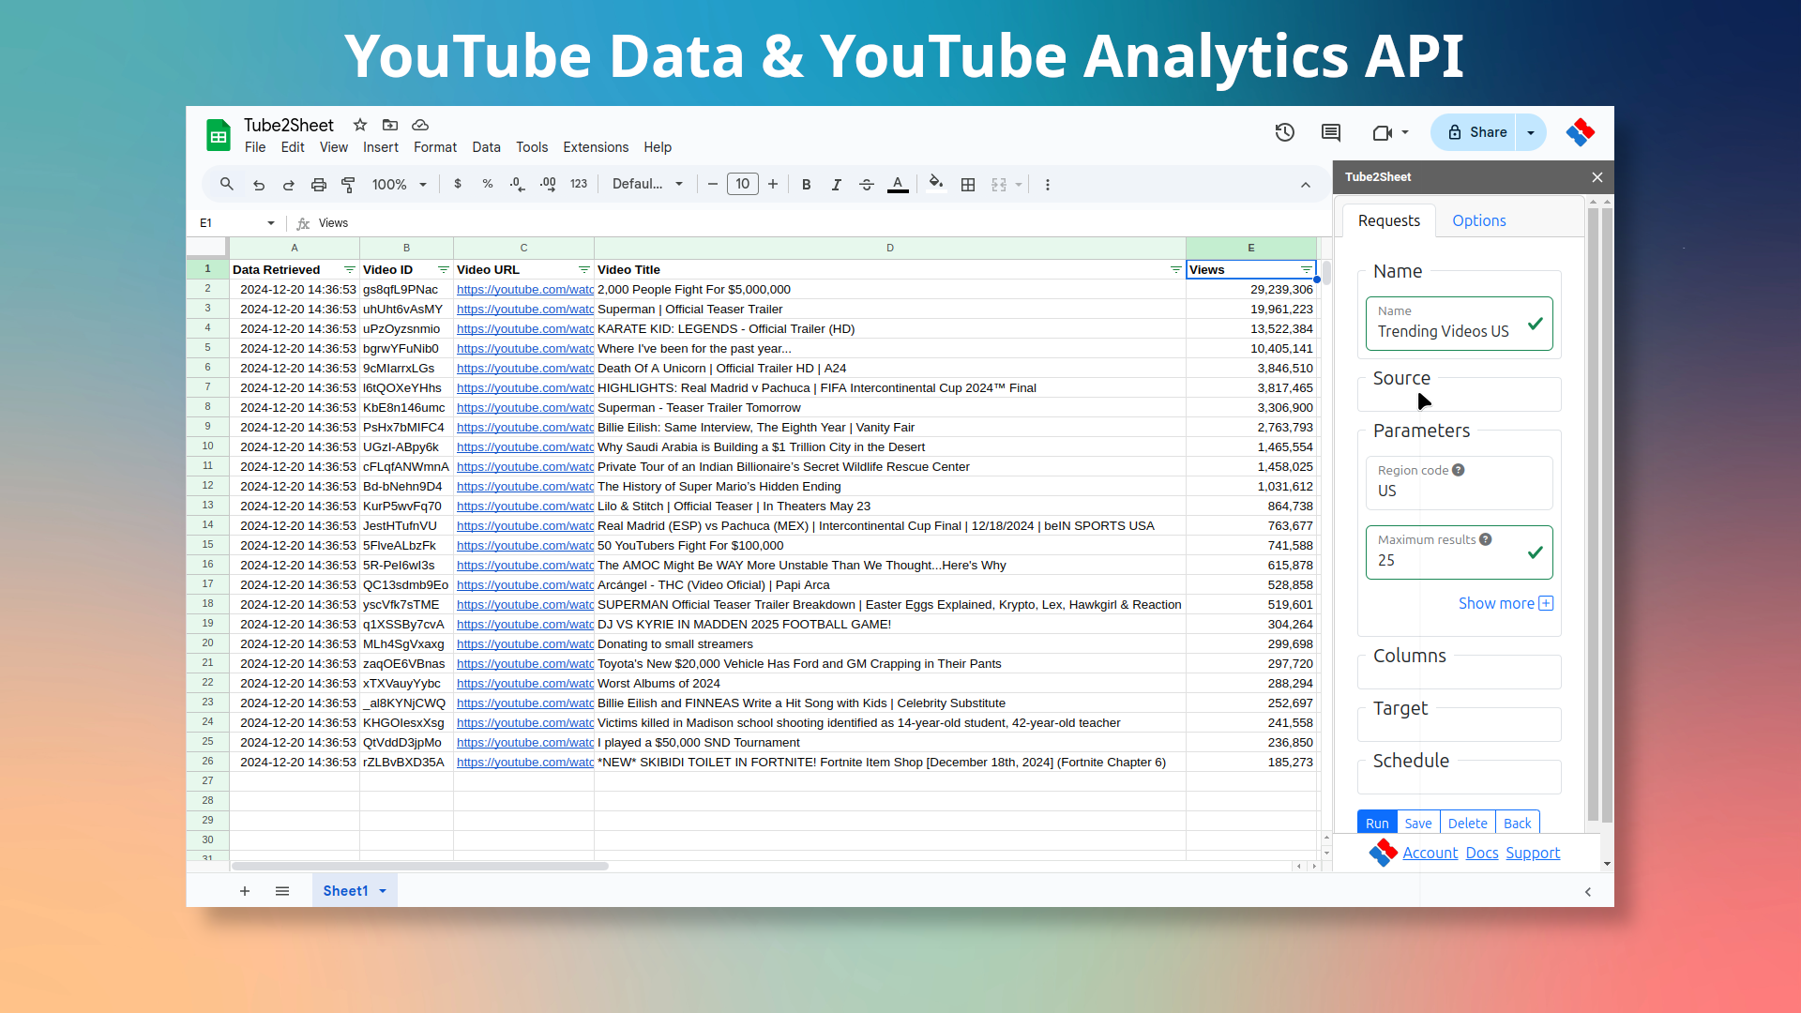Open the all sheets list icon
Viewport: 1801px width, 1013px height.
[x=282, y=891]
